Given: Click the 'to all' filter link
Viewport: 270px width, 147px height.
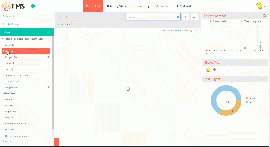Looking at the screenshot, I should point(69,24).
